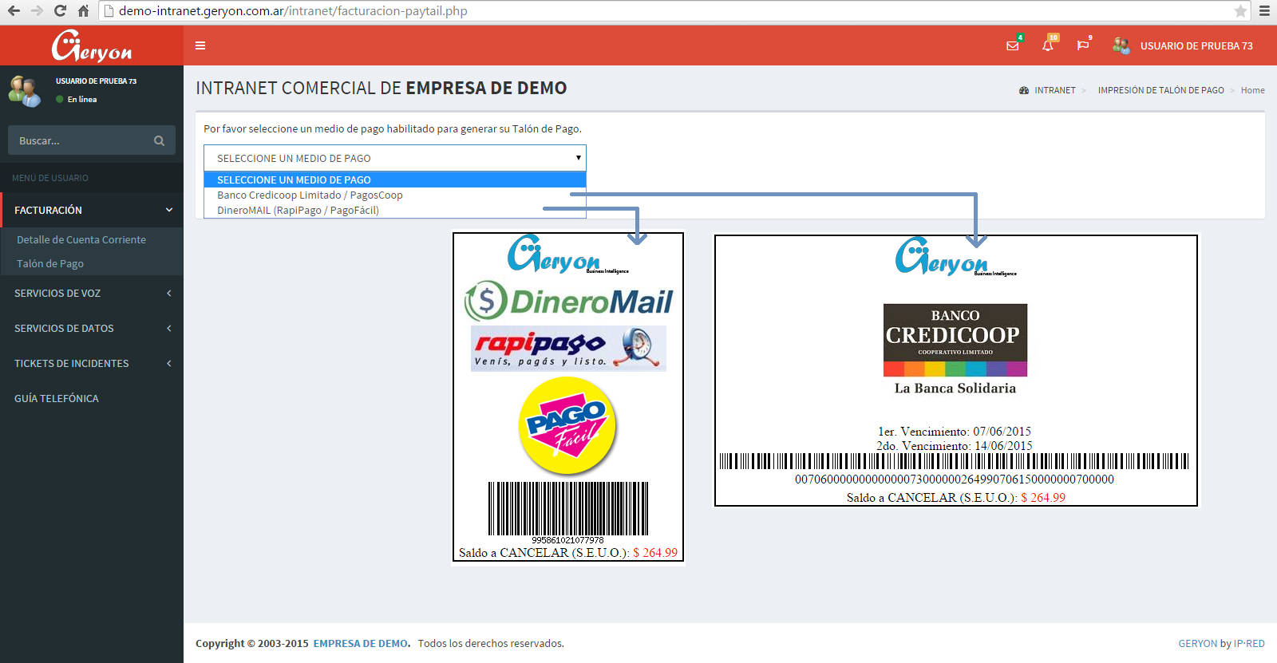Click IP-RED footer link
Screen dimensions: 1277x663
click(1249, 643)
